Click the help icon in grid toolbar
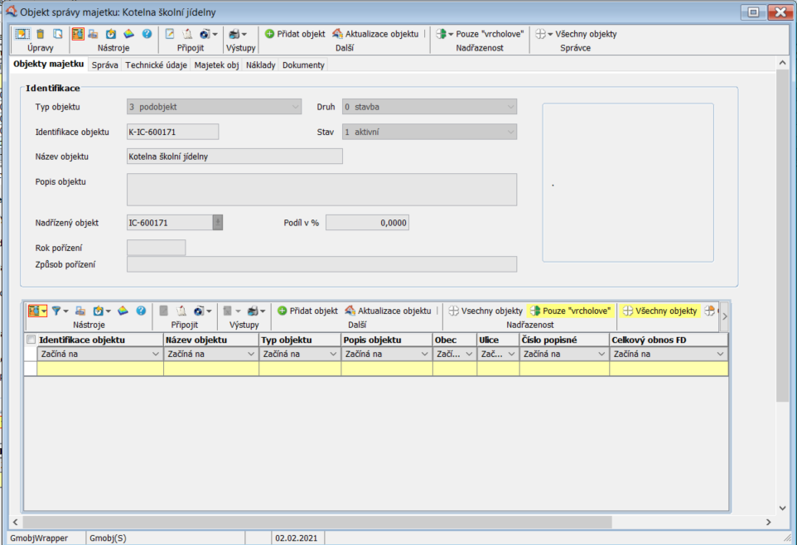This screenshot has width=797, height=545. point(141,311)
